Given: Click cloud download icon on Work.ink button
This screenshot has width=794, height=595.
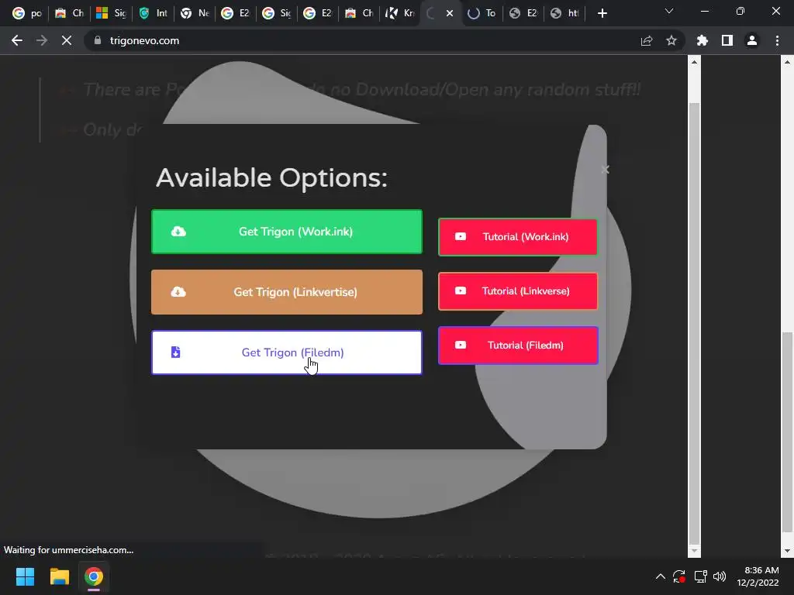Looking at the screenshot, I should tap(178, 231).
